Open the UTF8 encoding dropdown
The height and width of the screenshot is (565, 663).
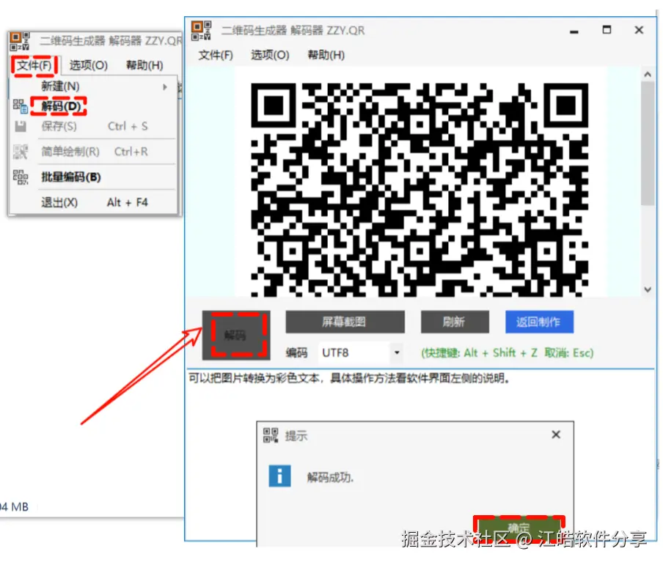(360, 352)
